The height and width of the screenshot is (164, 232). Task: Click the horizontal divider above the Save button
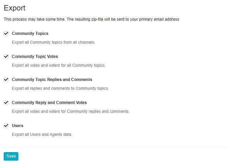click(x=115, y=147)
